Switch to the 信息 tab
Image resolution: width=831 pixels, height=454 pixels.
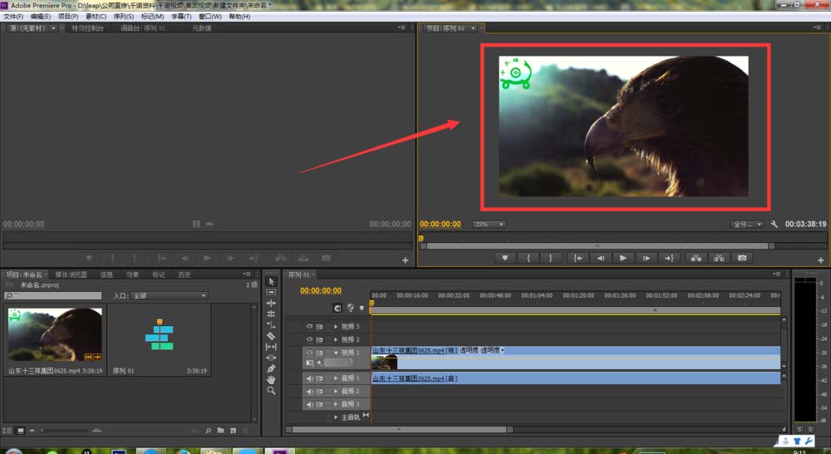click(x=106, y=274)
